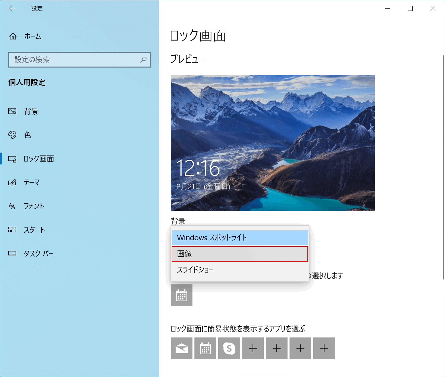The image size is (445, 377).
Task: Click the calendar app icon for detailed status
Action: click(181, 295)
